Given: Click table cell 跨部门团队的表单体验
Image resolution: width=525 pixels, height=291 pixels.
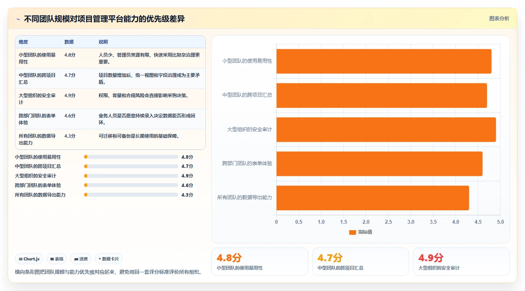Looking at the screenshot, I should coord(37,119).
